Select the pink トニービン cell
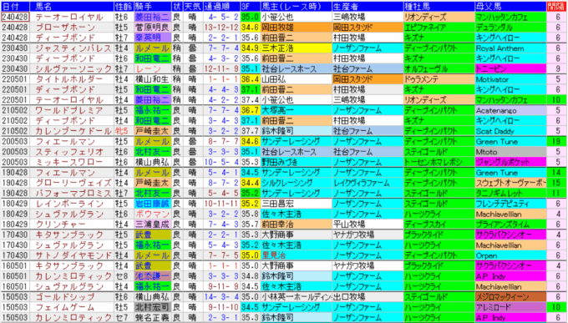The image size is (568, 323). 510,68
